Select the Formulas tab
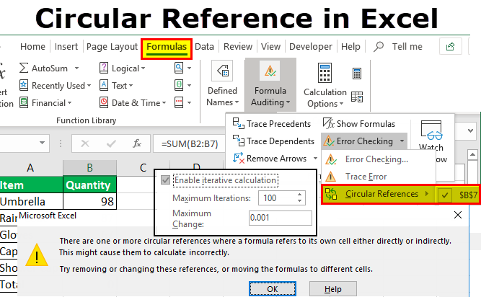481x297 pixels. (x=167, y=47)
